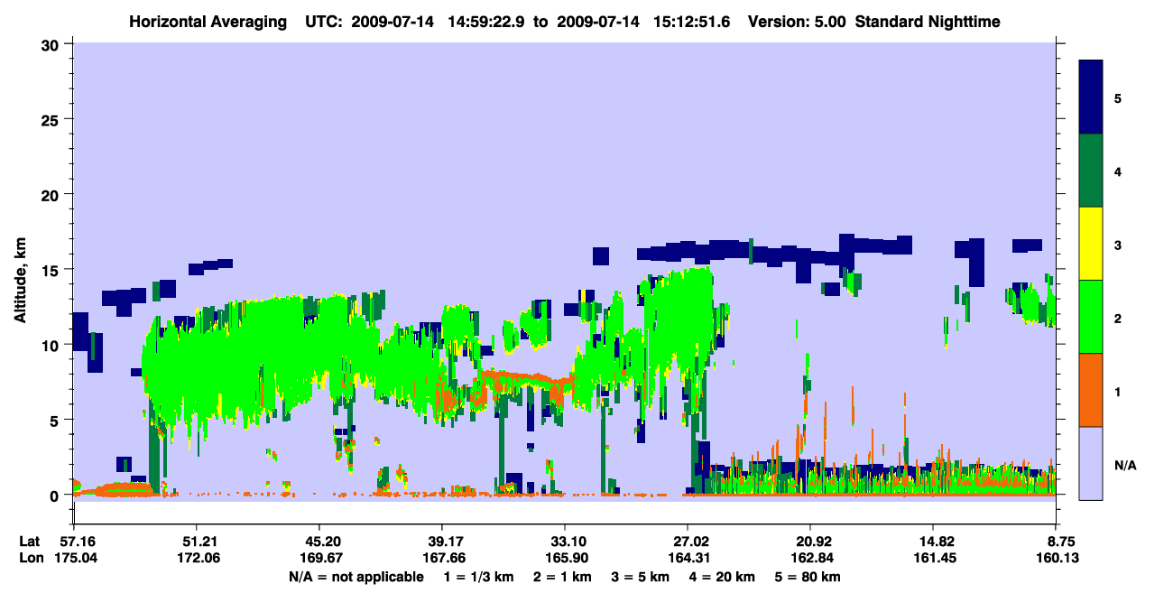The height and width of the screenshot is (602, 1173).
Task: Click the lavender N/A legend swatch
Action: 1091,463
